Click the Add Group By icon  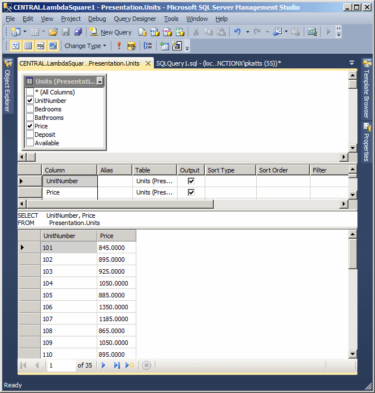(x=148, y=46)
